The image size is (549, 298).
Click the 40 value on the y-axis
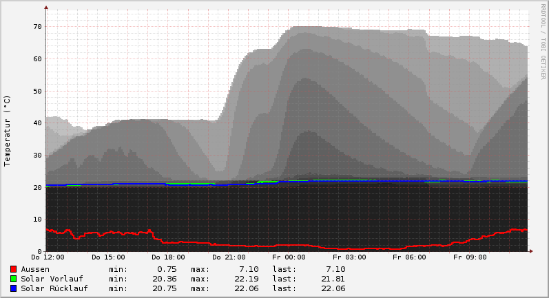[x=37, y=123]
